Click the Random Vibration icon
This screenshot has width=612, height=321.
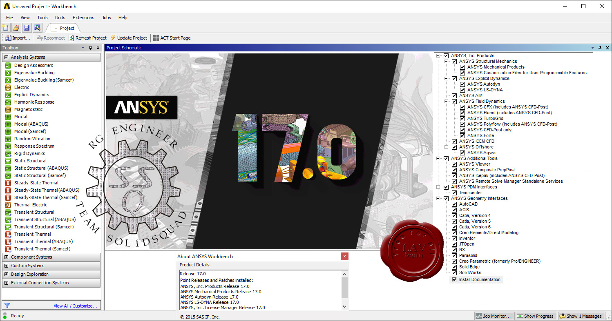tap(8, 139)
